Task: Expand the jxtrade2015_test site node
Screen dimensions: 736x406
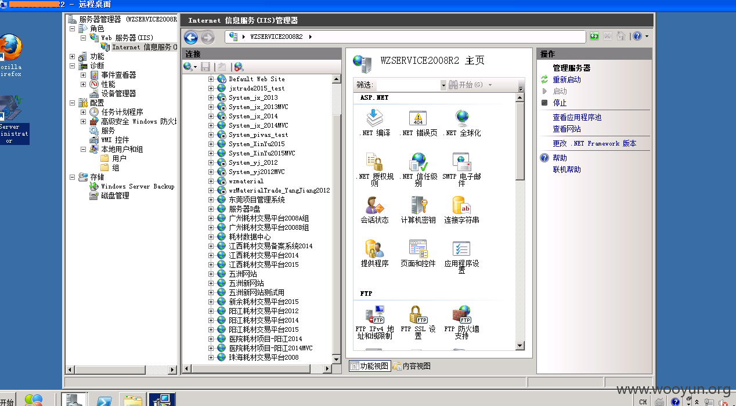Action: [x=211, y=88]
